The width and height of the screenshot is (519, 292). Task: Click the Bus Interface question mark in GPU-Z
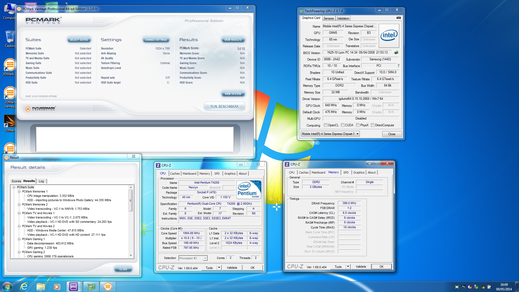[398, 66]
